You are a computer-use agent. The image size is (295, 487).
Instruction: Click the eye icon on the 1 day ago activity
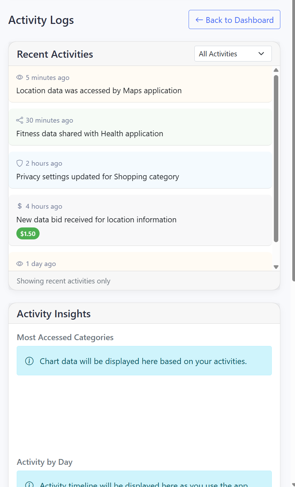[x=19, y=263]
